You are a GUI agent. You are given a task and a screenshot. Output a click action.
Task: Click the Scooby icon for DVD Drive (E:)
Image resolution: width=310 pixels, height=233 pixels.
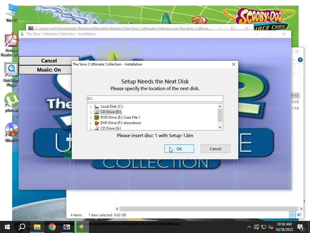pyautogui.click(x=97, y=117)
